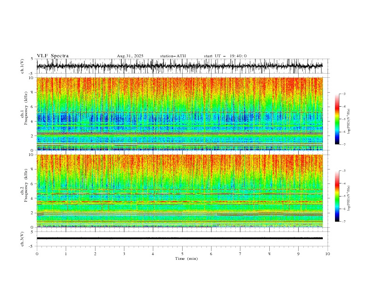Click the "start UT = 19:40:0" header text
Screen dimensions: 369x285
(x=225, y=56)
